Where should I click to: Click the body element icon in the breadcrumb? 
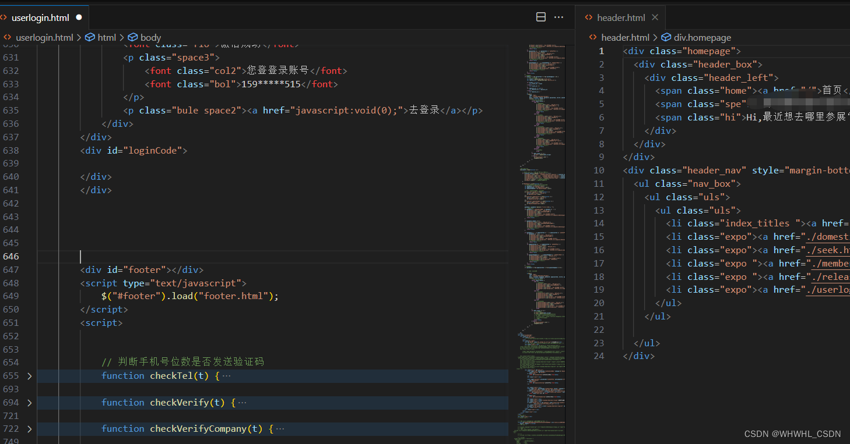click(133, 37)
